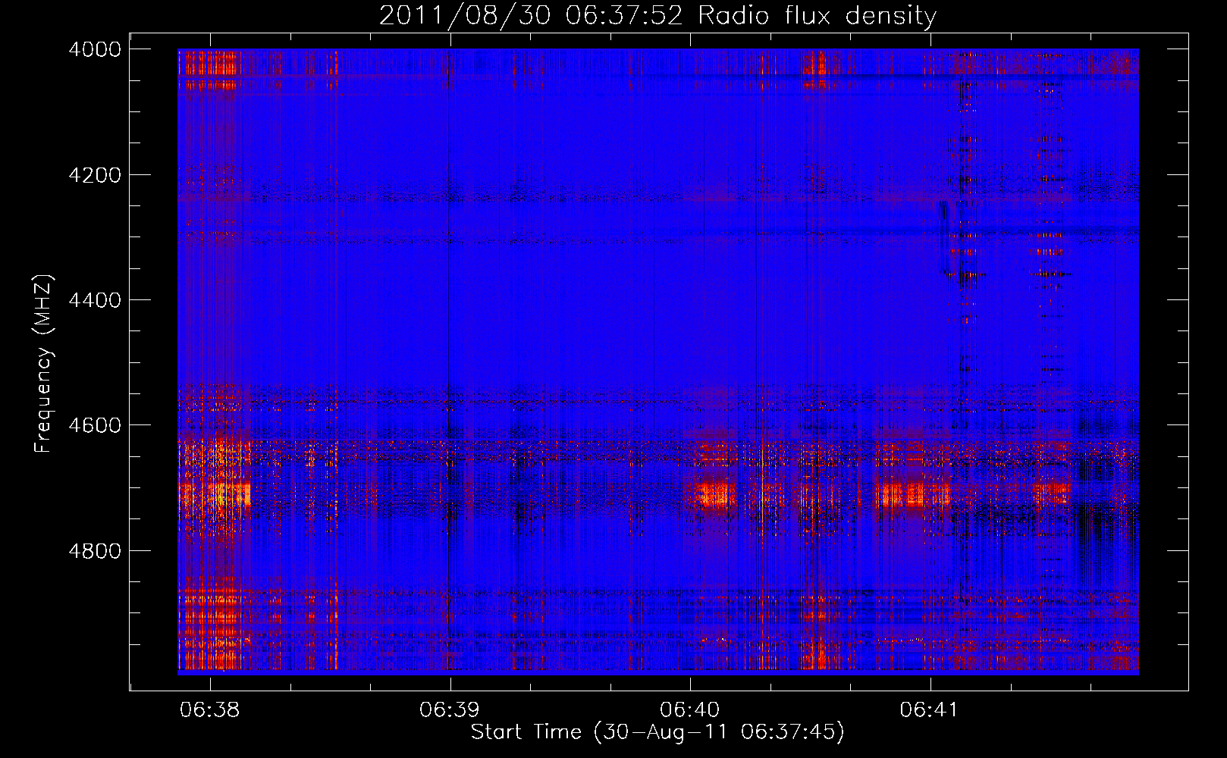Click the 4400 frequency tick label
Screen dimensions: 1227x758
pos(95,300)
